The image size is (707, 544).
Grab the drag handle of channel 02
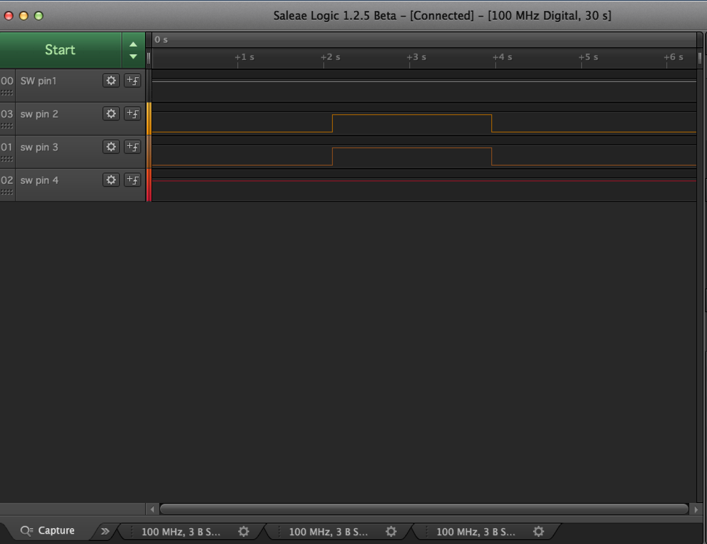[x=7, y=192]
